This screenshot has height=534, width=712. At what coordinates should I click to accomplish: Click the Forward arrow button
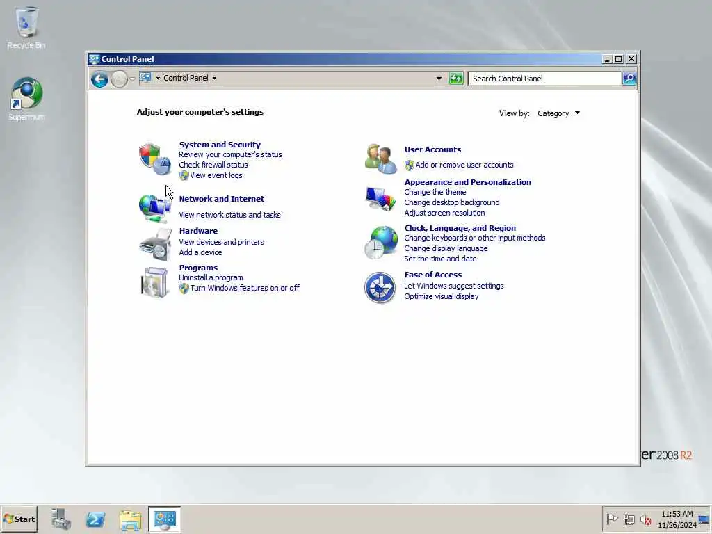pos(119,79)
